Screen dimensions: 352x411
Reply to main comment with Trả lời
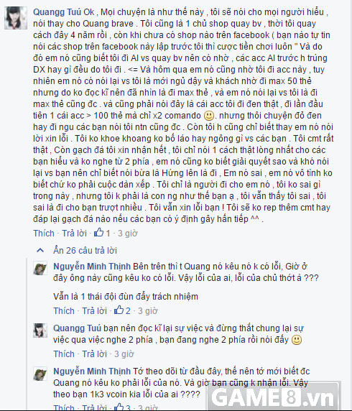(74, 233)
